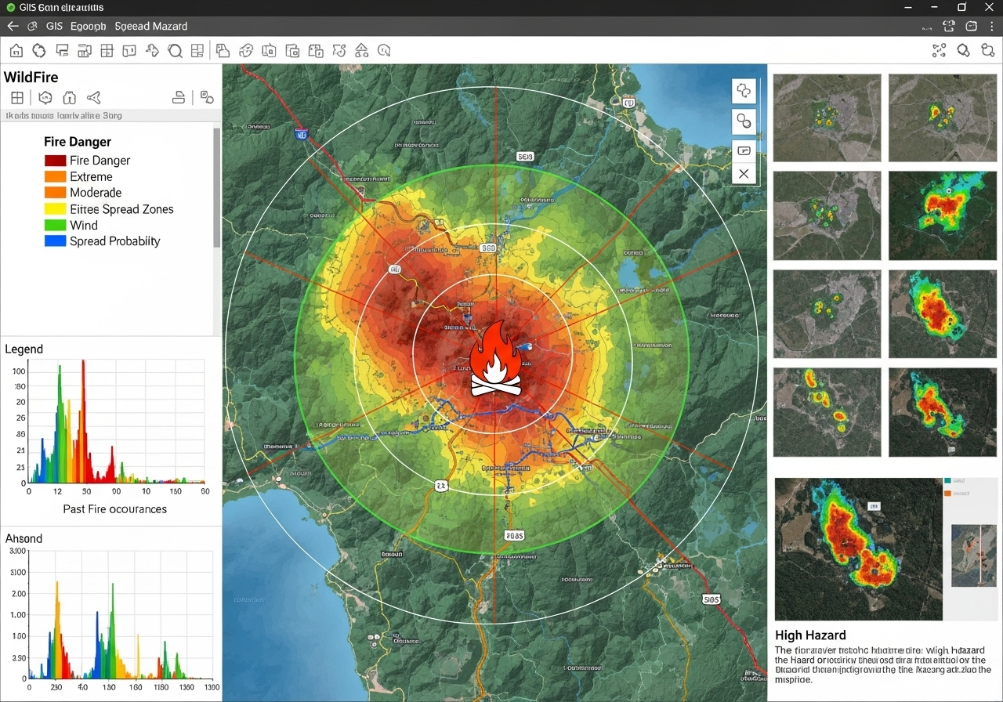Open the GIS menu item
1003x702 pixels.
coord(54,26)
